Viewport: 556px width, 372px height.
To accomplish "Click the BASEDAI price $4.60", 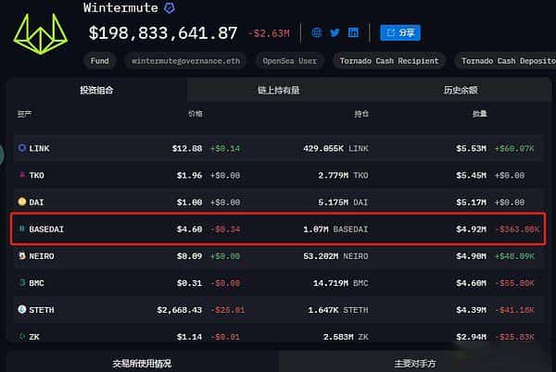I will [x=189, y=229].
